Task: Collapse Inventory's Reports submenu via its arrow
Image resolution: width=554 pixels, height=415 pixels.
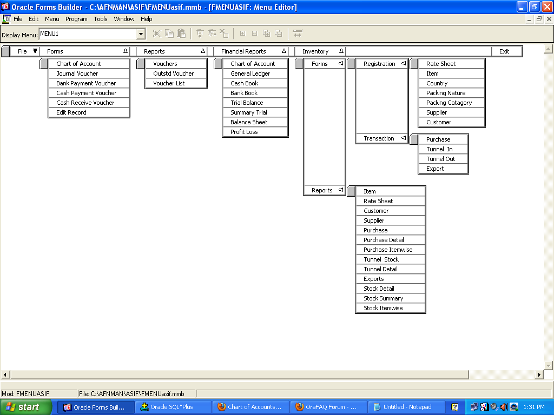Action: 341,190
